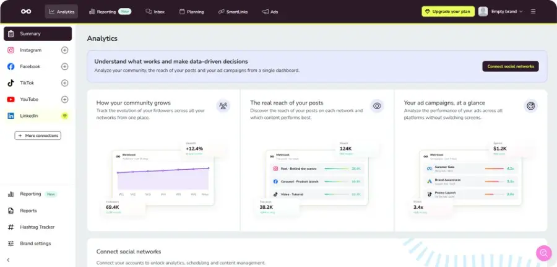The image size is (557, 267).
Task: Click the target icon on ad campaigns card
Action: 531,106
